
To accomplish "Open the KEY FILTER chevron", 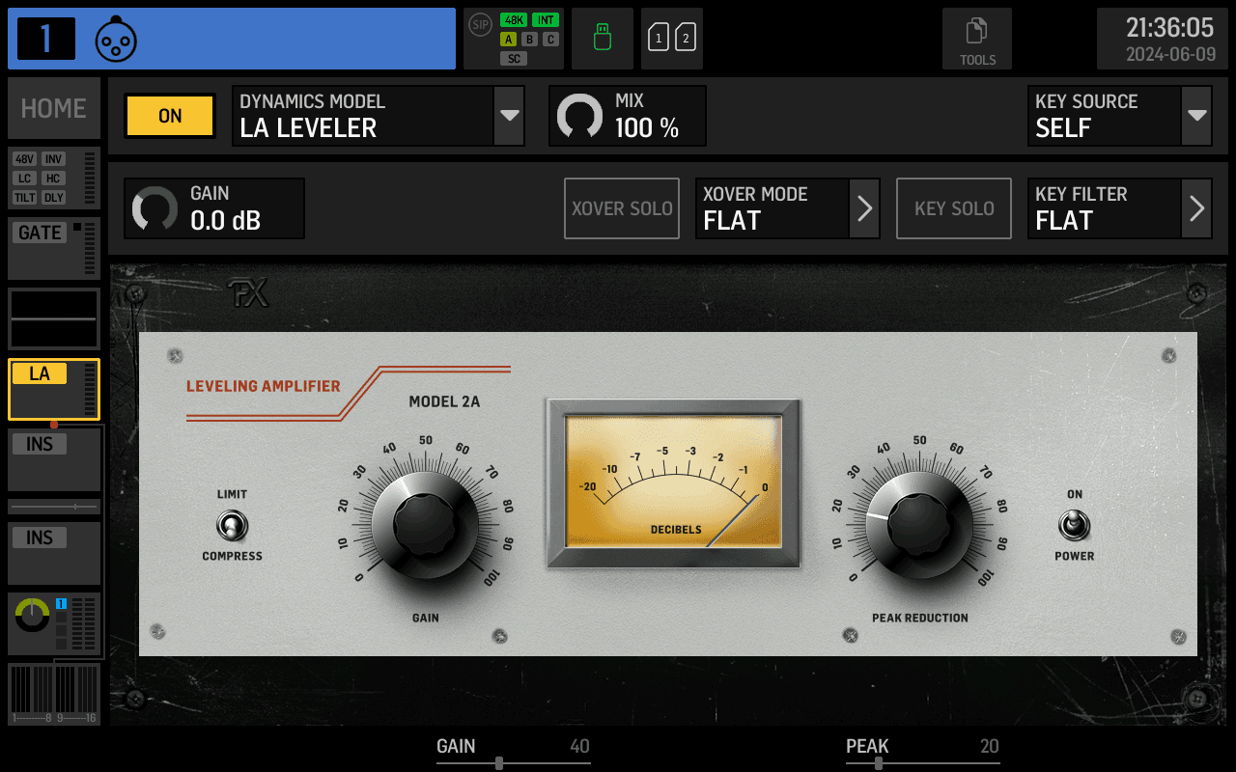I will tap(1196, 208).
